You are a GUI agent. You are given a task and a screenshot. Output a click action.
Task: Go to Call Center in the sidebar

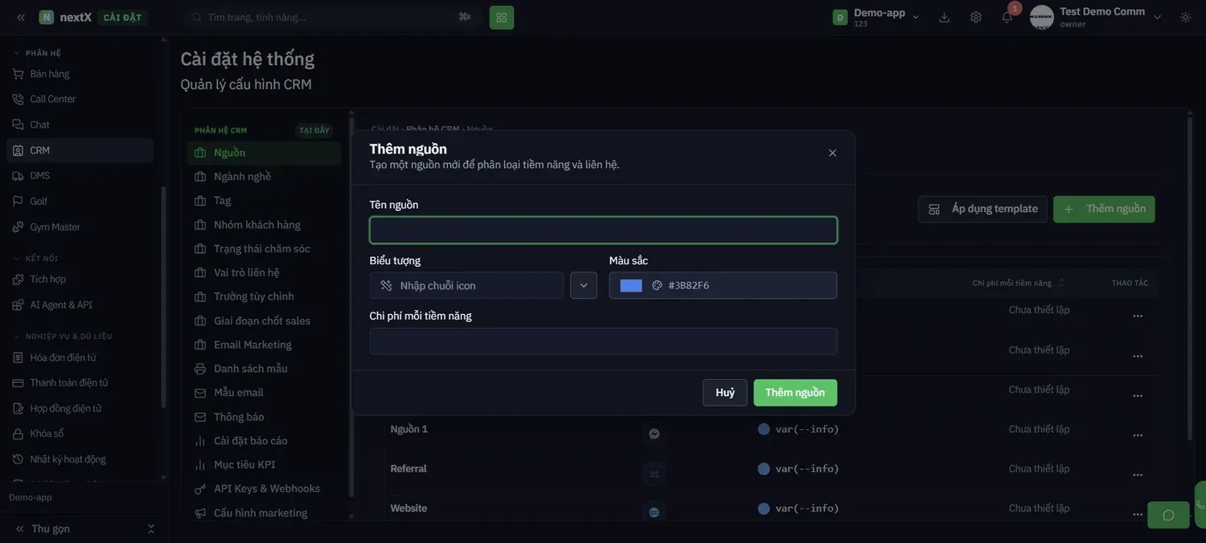[80, 99]
